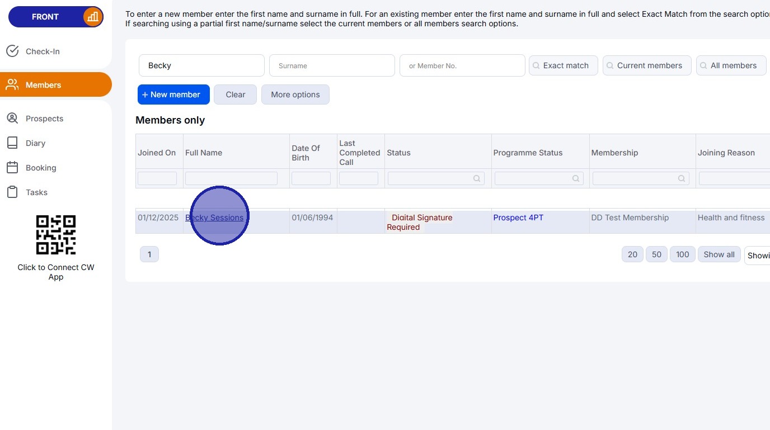The image size is (770, 430).
Task: Open Diary using the book icon
Action: (x=12, y=143)
